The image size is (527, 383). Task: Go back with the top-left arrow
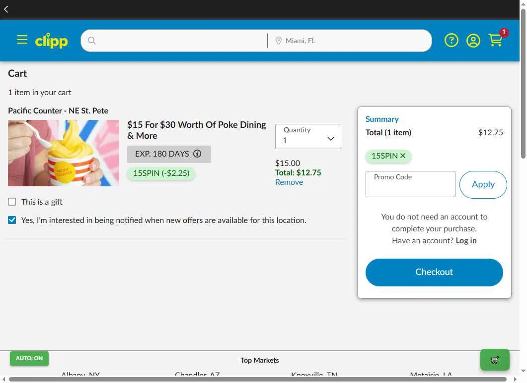point(6,9)
